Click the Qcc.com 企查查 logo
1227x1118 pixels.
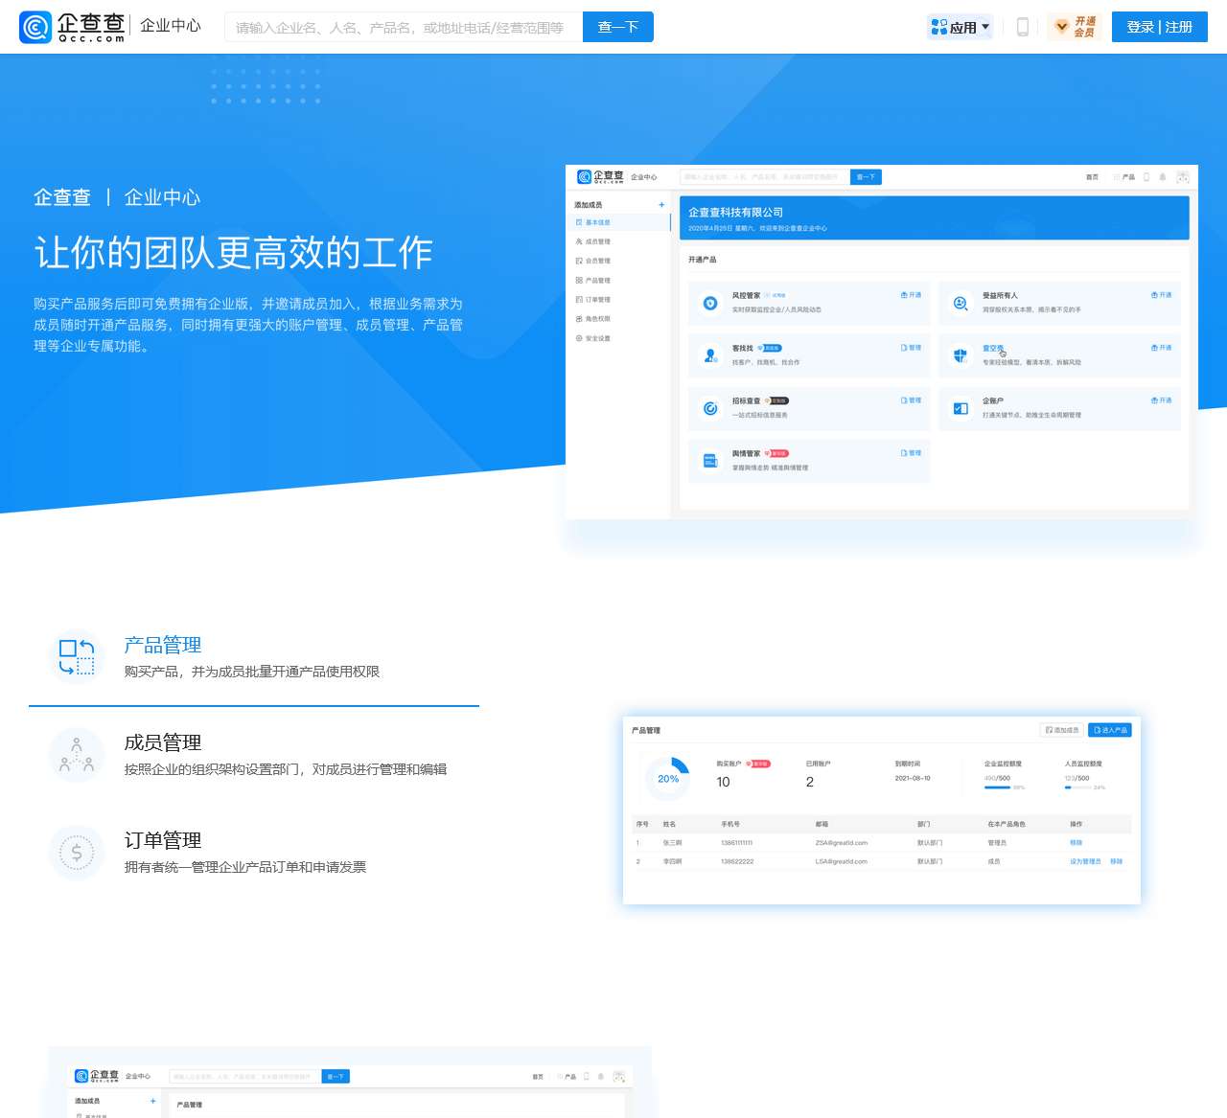coord(72,27)
